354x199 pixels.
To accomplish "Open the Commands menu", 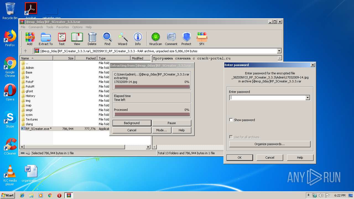I will click(36, 27).
